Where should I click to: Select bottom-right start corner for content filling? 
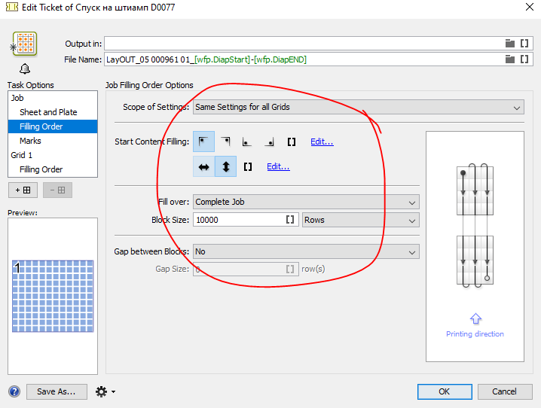click(x=269, y=142)
